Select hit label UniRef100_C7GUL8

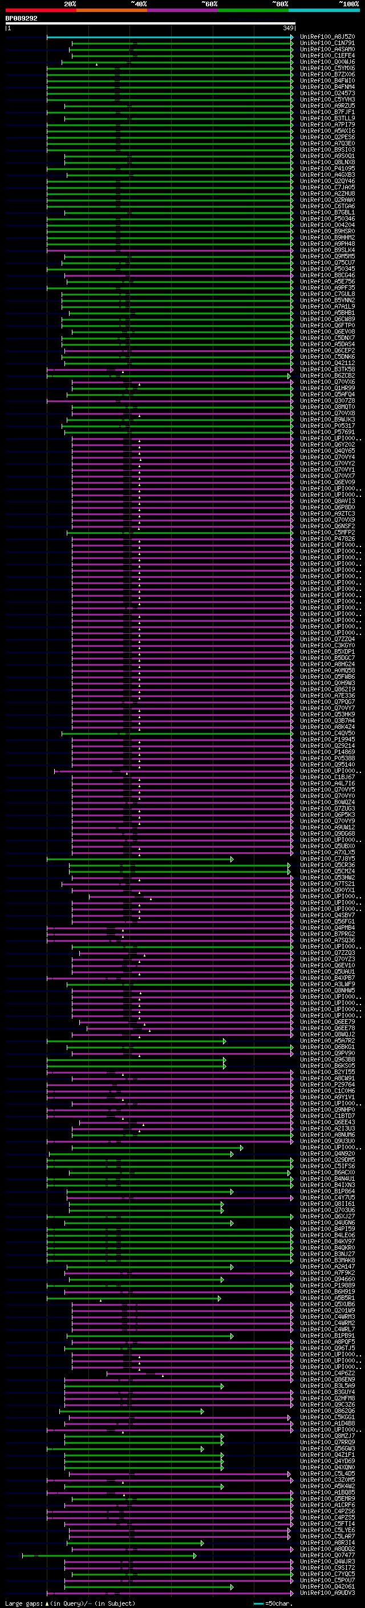click(327, 294)
